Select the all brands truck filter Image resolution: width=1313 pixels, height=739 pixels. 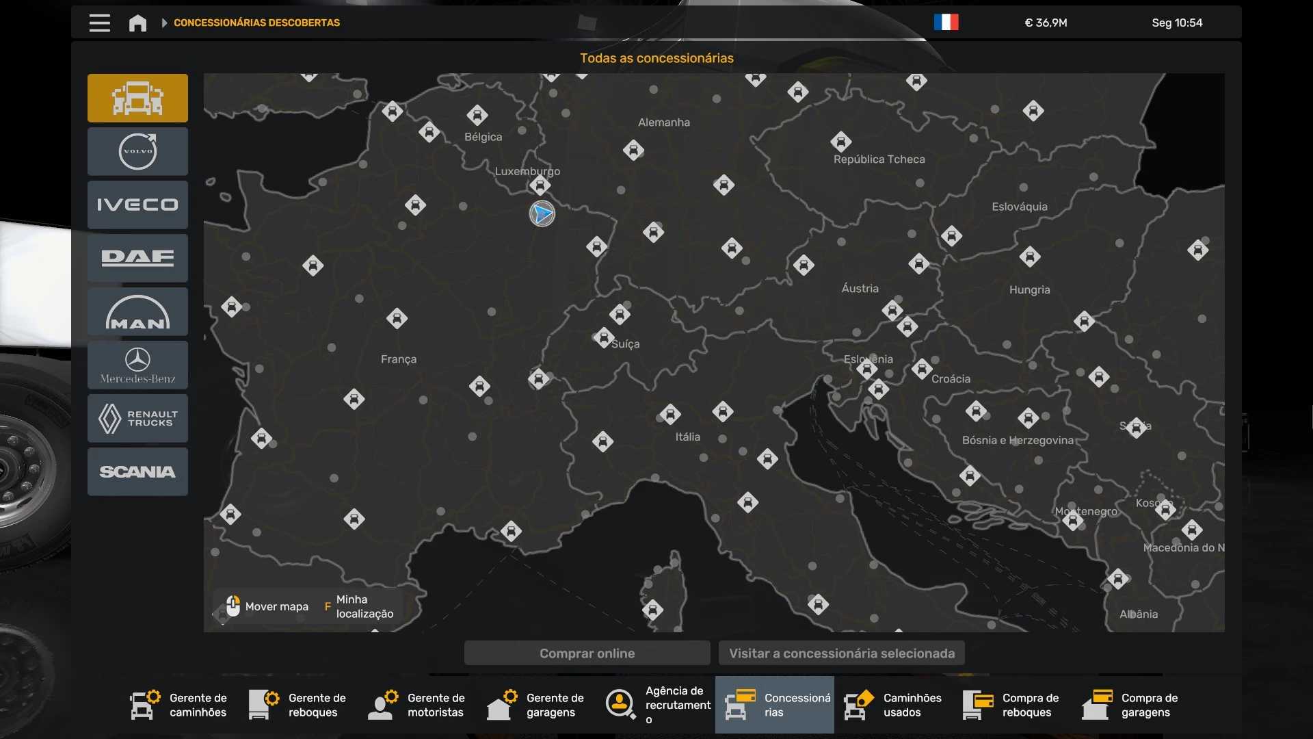click(x=137, y=98)
